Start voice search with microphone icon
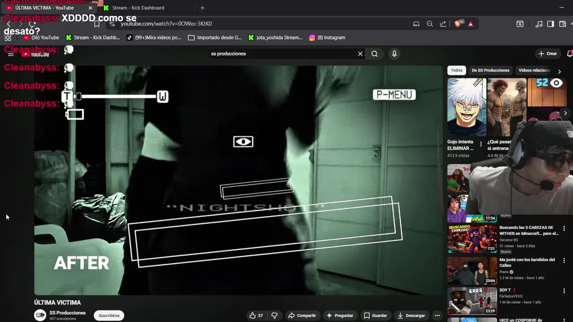The height and width of the screenshot is (322, 573). coord(394,54)
